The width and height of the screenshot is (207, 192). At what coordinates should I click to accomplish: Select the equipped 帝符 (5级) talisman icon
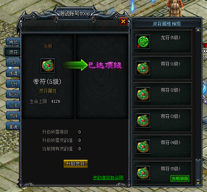point(143,173)
